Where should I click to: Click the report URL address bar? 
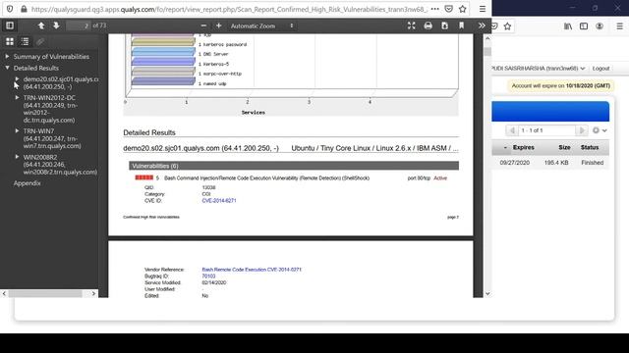pos(229,9)
